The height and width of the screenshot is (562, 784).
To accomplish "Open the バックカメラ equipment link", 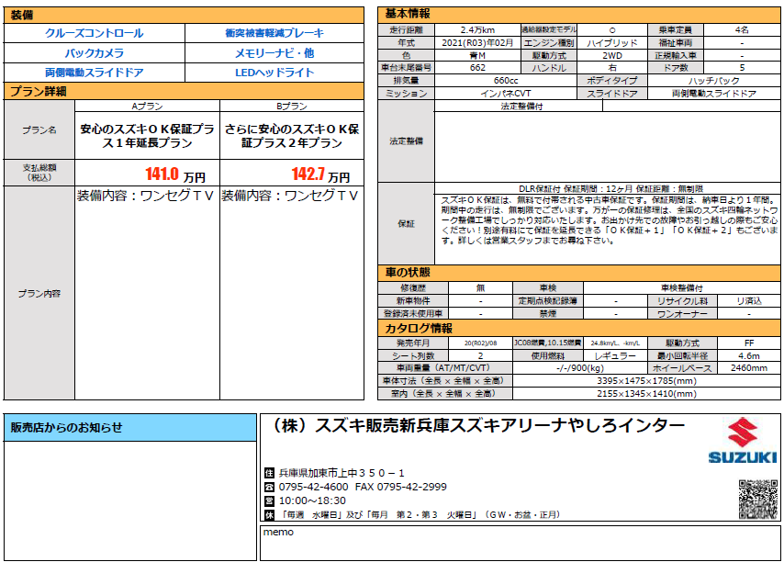I will (x=94, y=53).
